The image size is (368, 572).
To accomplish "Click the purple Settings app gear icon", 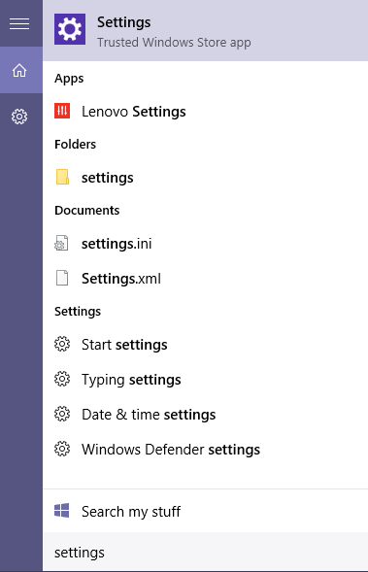I will (70, 29).
